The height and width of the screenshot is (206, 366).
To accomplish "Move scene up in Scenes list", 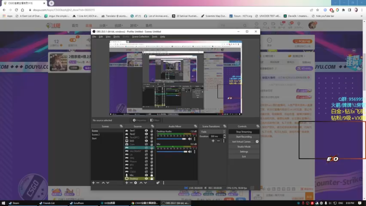I will coord(103,183).
